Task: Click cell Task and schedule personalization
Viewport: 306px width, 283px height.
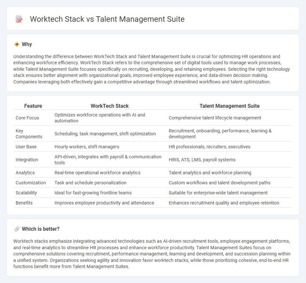Action: tap(109, 183)
